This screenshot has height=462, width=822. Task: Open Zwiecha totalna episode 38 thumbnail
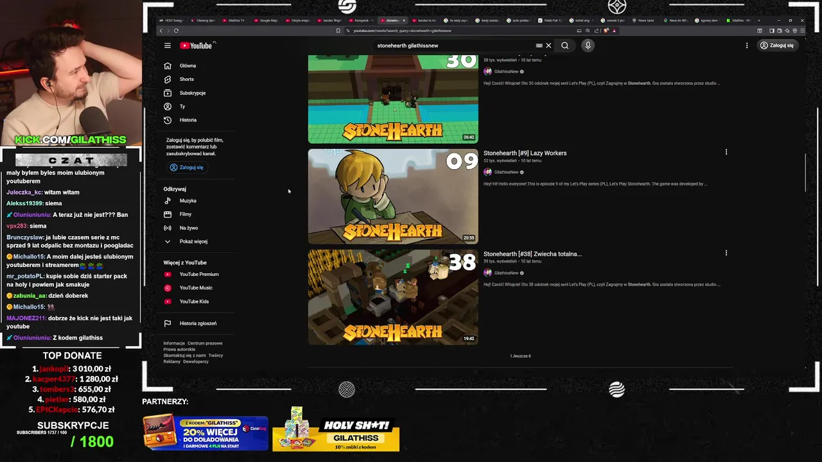click(x=393, y=297)
